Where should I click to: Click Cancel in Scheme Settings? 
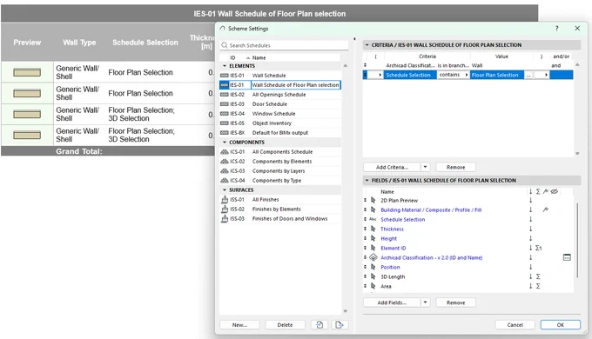click(515, 325)
